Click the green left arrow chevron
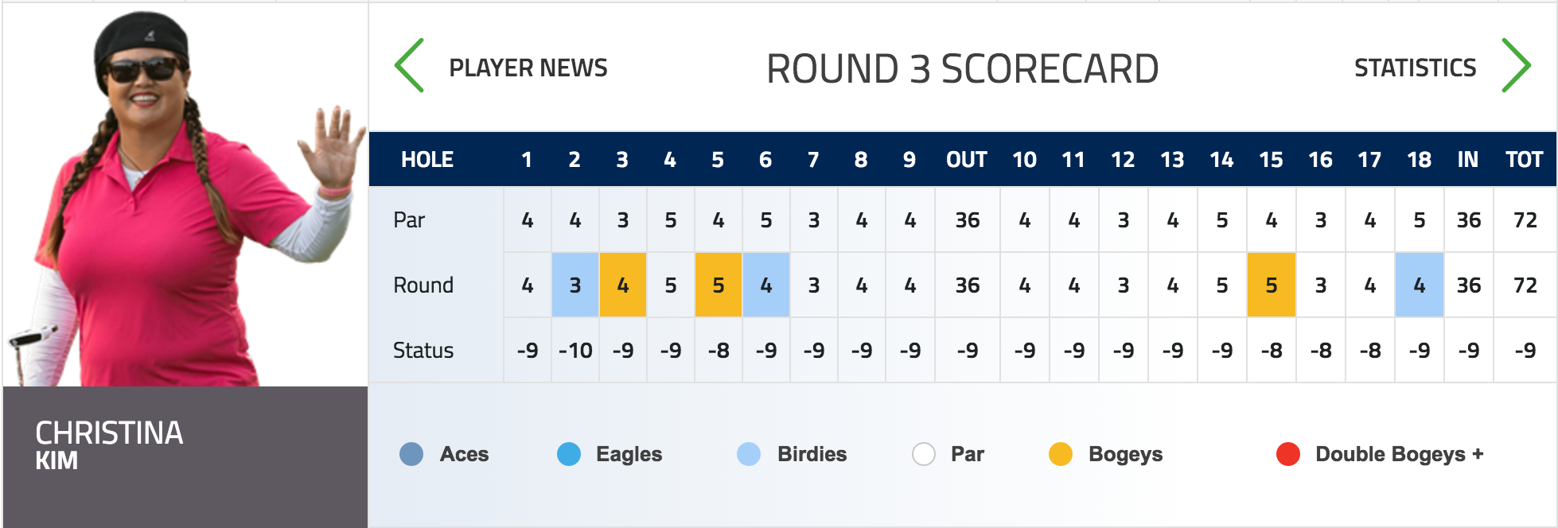The width and height of the screenshot is (1558, 528). [x=410, y=65]
